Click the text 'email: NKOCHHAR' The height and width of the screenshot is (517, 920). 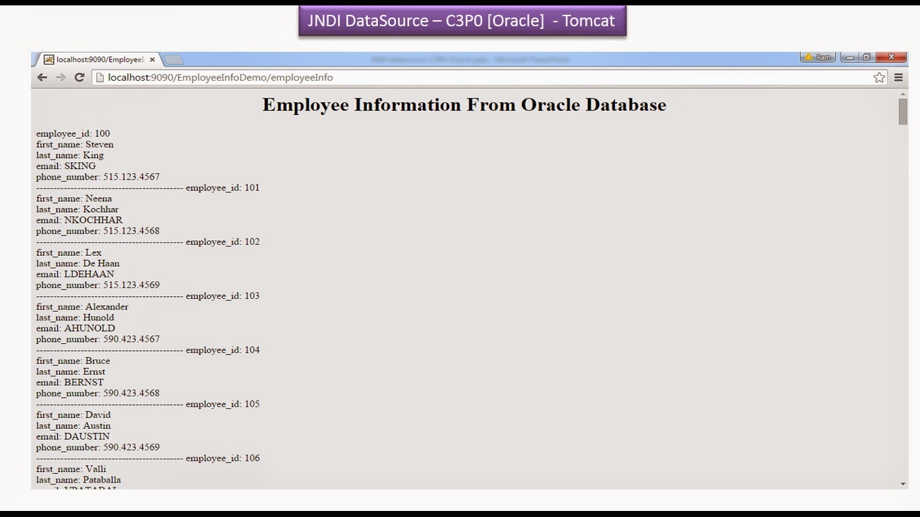click(79, 219)
